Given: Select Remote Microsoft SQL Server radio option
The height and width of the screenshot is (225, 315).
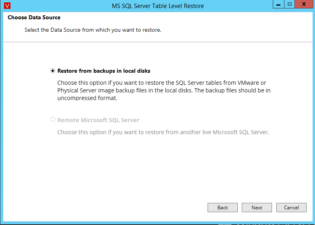Looking at the screenshot, I should (x=53, y=120).
